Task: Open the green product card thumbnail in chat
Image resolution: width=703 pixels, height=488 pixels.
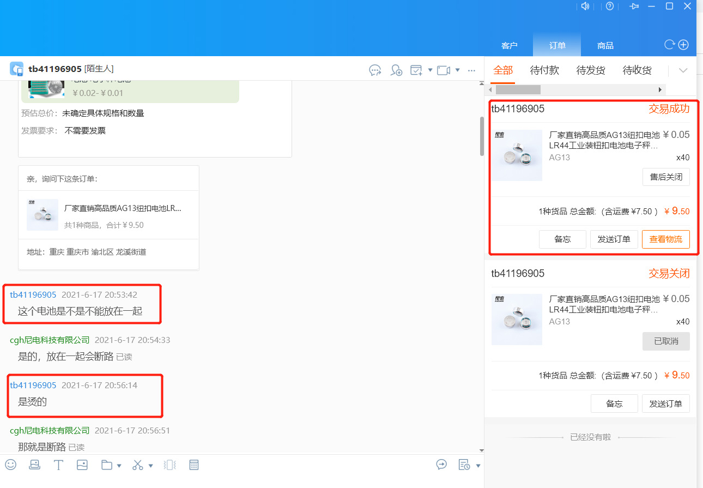Action: [x=46, y=90]
